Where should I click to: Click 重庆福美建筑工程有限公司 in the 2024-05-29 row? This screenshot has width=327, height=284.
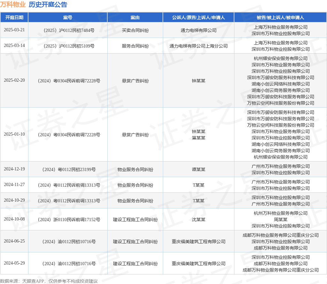pyautogui.click(x=199, y=264)
